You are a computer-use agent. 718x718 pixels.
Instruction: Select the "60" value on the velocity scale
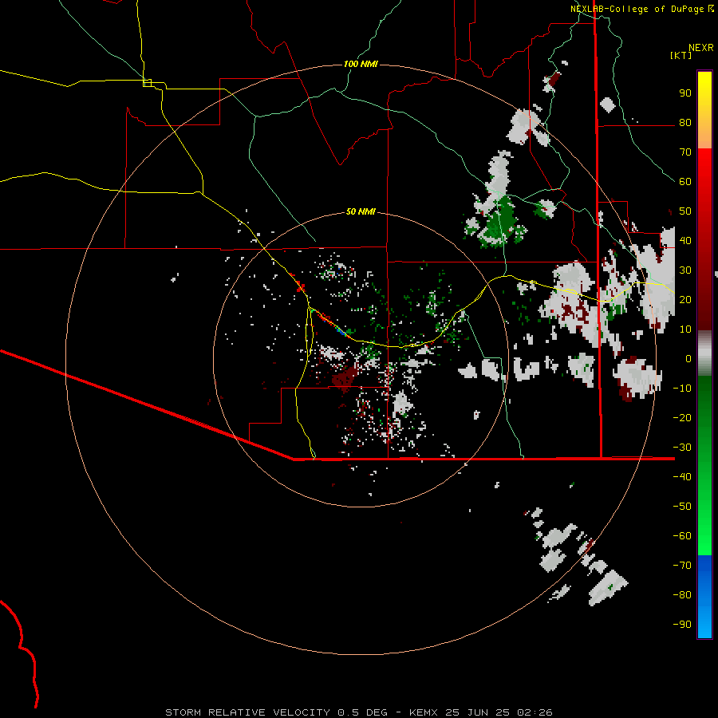685,182
